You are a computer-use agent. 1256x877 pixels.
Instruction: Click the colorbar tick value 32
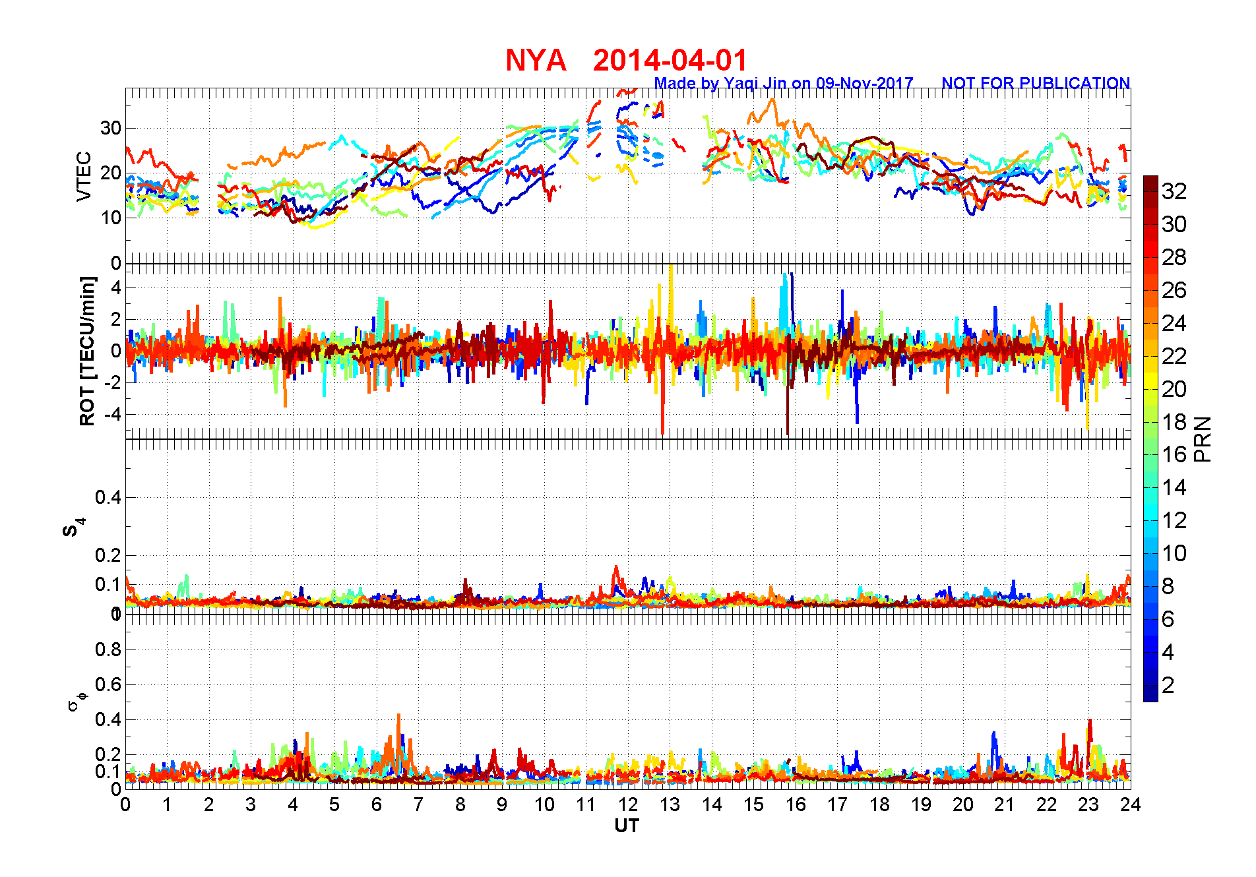(1174, 191)
